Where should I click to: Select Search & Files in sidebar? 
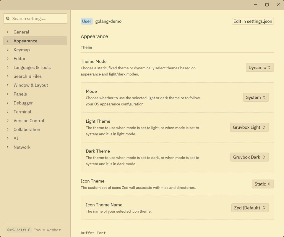pyautogui.click(x=27, y=76)
